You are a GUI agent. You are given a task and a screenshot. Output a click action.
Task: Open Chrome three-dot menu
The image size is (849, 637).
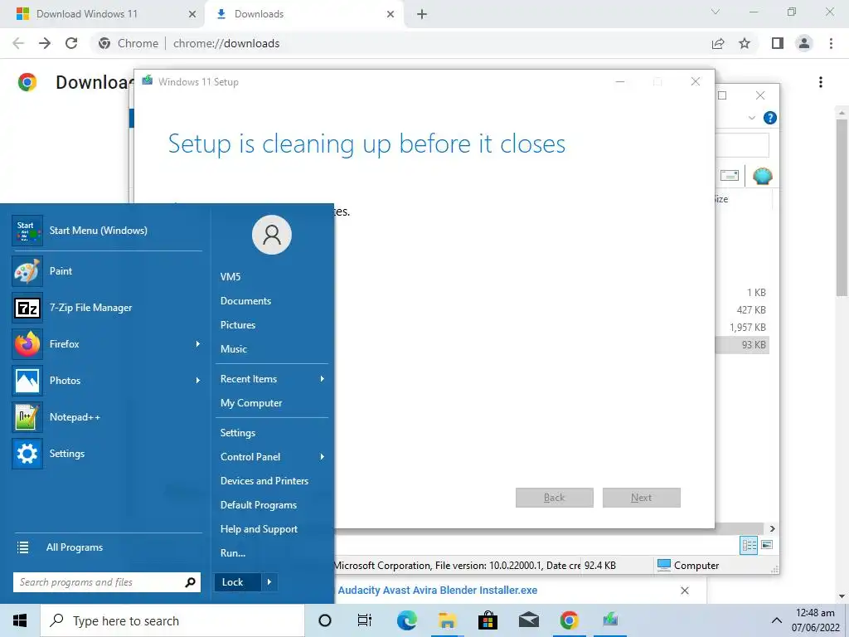click(831, 43)
